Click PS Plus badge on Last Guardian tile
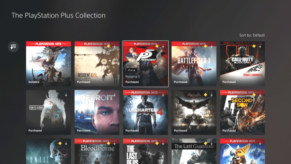 coord(205,143)
